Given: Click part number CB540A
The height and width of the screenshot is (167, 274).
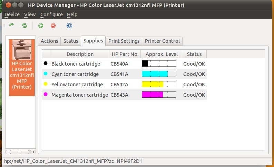Looking at the screenshot, I should 119,64.
